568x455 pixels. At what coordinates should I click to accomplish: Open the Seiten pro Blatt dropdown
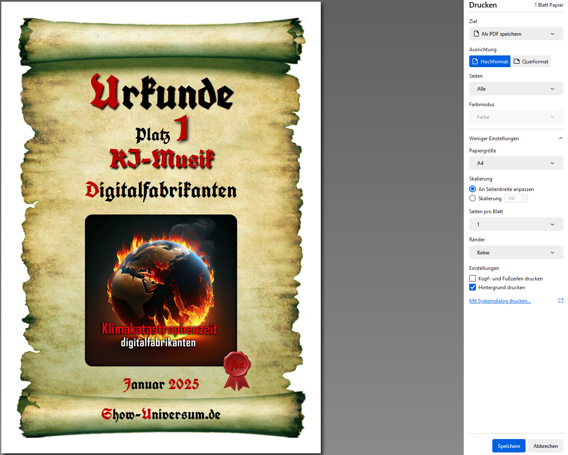tap(516, 224)
